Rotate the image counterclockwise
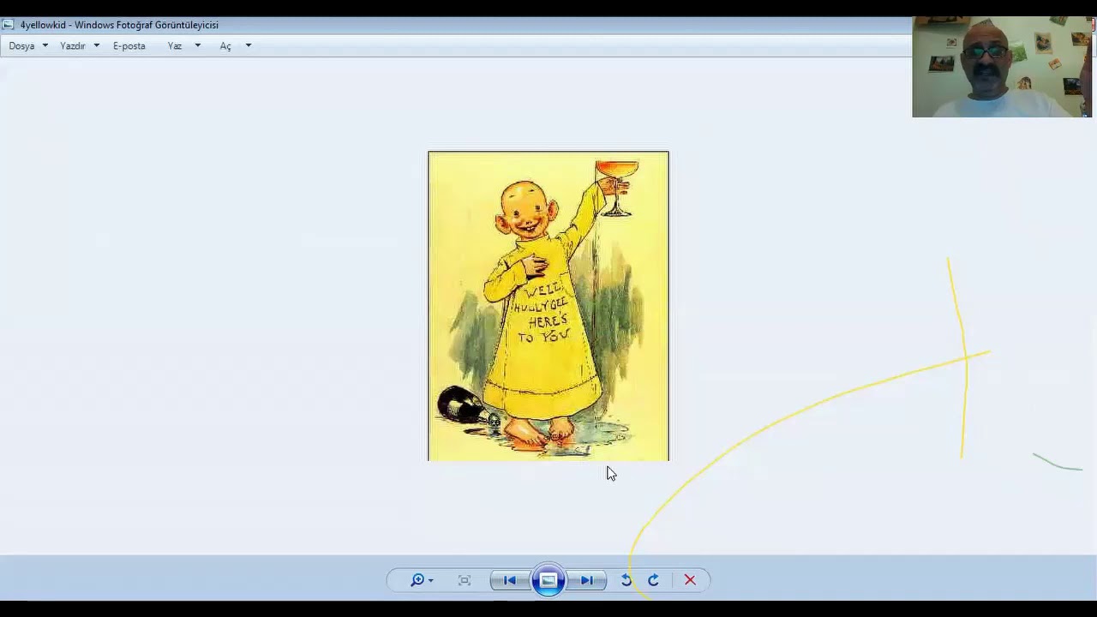1097x617 pixels. 626,580
